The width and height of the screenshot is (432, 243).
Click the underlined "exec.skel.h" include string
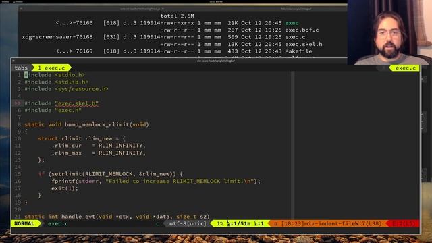coord(76,103)
